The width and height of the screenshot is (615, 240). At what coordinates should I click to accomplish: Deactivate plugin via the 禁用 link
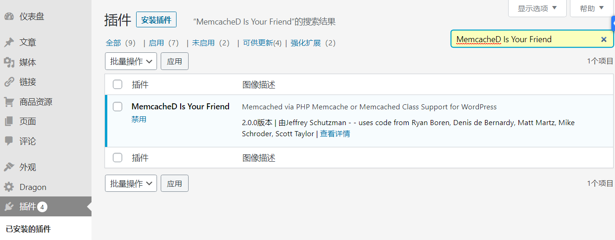(x=139, y=119)
